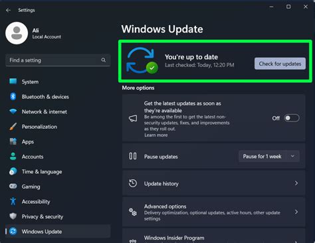The image size is (315, 243).
Task: Click the search magnifier icon
Action: (104, 60)
